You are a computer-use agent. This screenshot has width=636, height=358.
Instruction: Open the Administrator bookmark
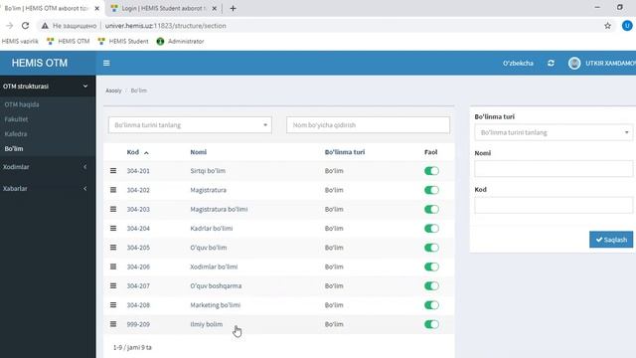180,41
